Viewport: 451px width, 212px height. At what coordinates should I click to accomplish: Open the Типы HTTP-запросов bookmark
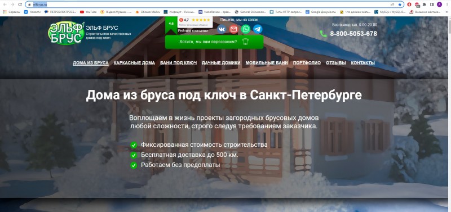286,12
